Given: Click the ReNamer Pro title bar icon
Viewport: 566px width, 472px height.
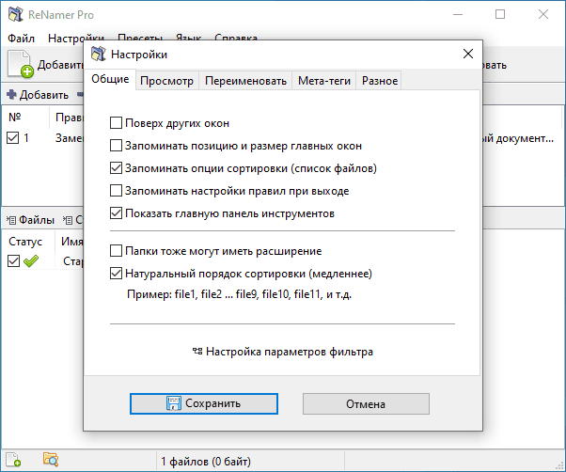Looking at the screenshot, I should click(16, 14).
